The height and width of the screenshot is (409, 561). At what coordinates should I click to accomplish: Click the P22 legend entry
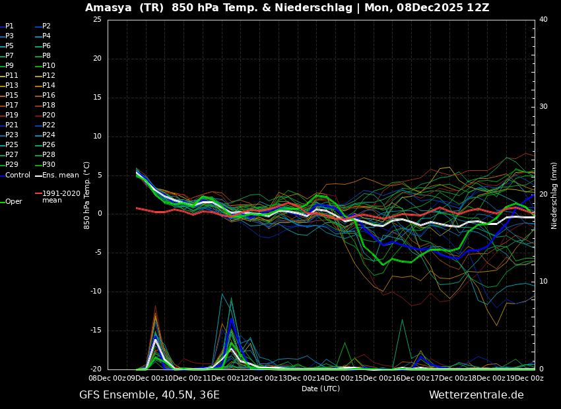point(45,125)
